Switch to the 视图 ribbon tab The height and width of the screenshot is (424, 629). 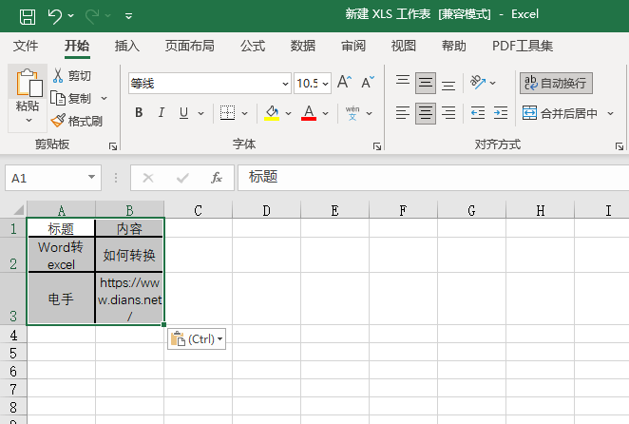pyautogui.click(x=404, y=46)
